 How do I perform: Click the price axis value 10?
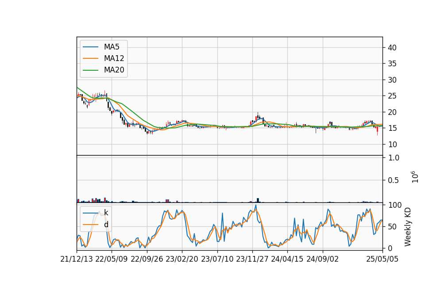pos(392,145)
